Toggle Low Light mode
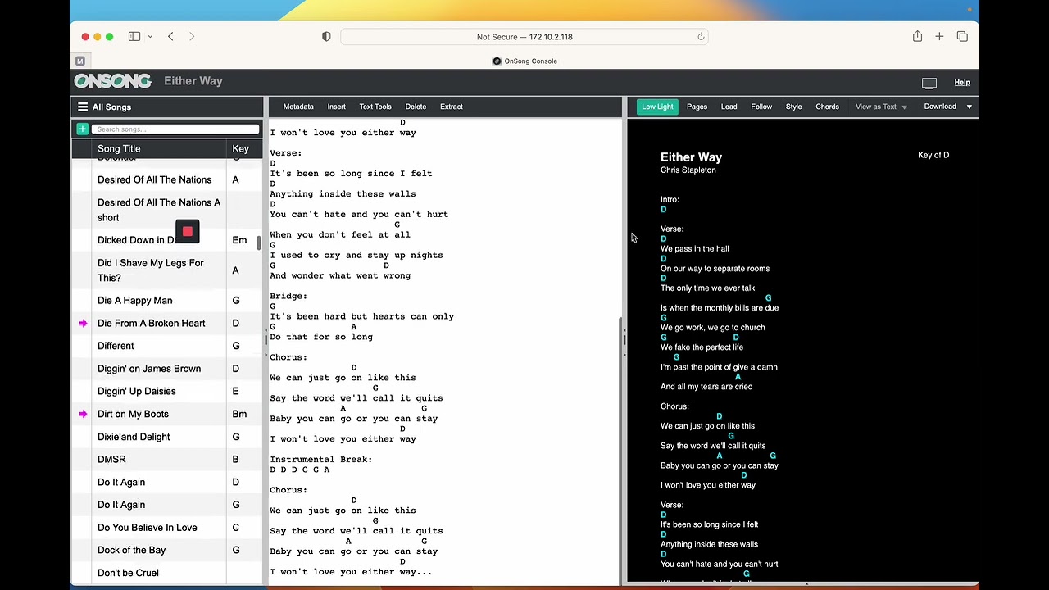 [x=657, y=107]
